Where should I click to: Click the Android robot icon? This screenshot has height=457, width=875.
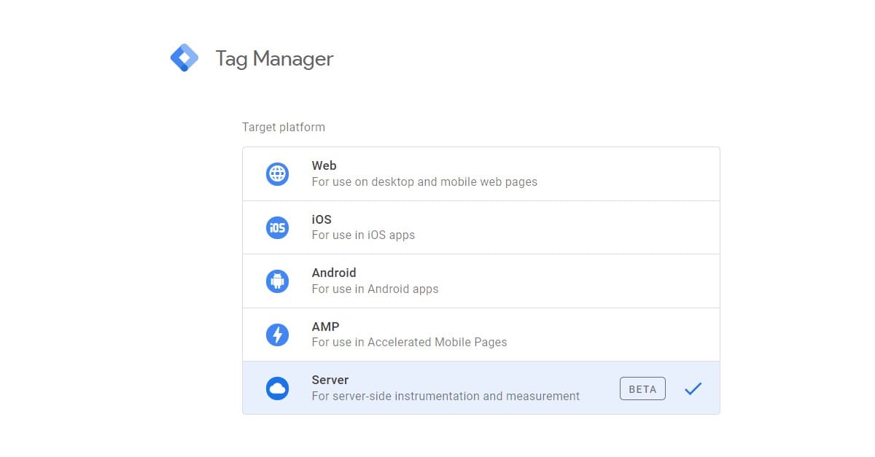tap(277, 281)
